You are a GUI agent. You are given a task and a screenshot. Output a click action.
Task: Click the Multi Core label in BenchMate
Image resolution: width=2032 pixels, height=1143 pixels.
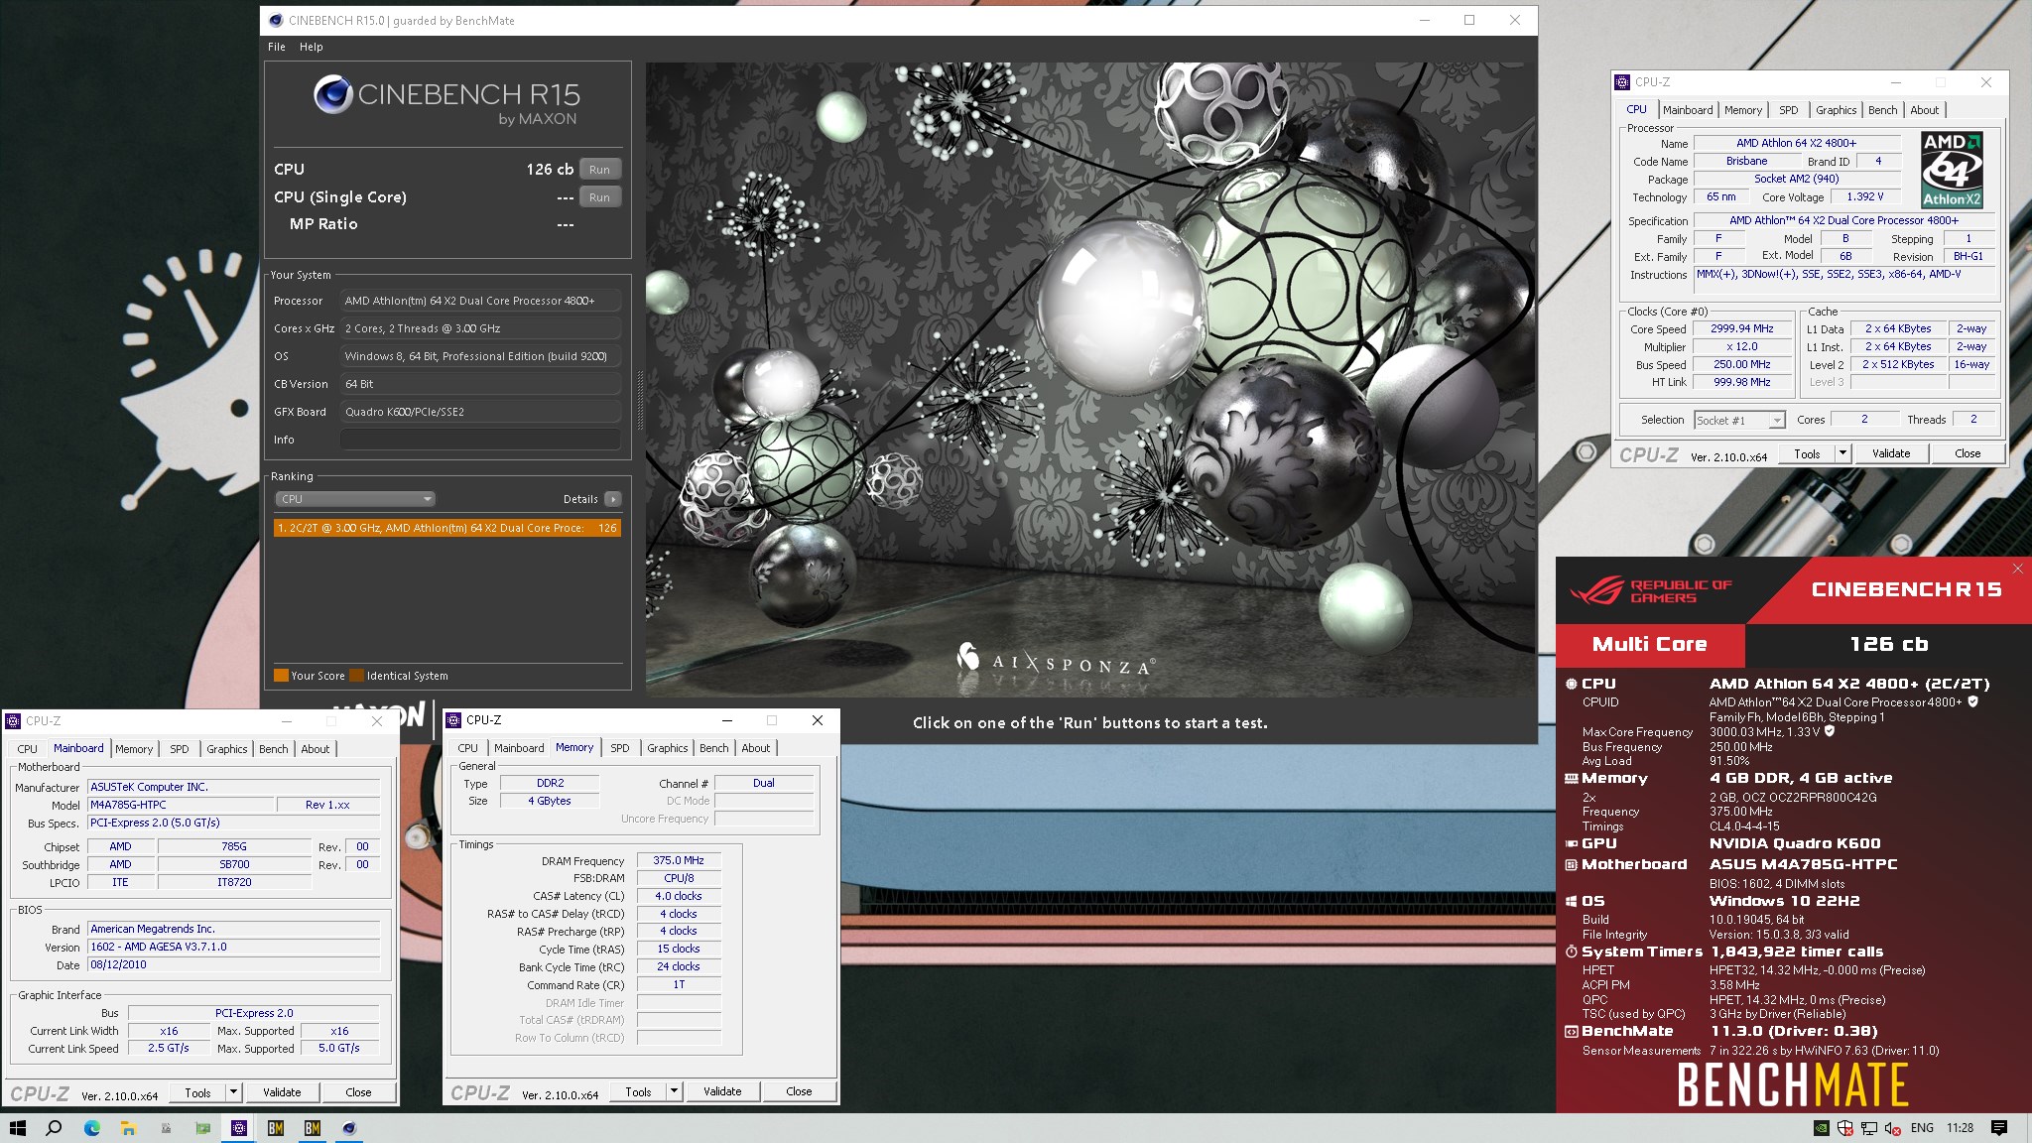tap(1649, 644)
